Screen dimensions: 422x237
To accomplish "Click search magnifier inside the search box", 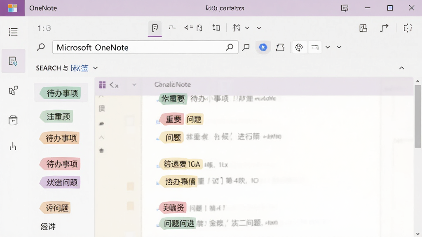I will [230, 47].
